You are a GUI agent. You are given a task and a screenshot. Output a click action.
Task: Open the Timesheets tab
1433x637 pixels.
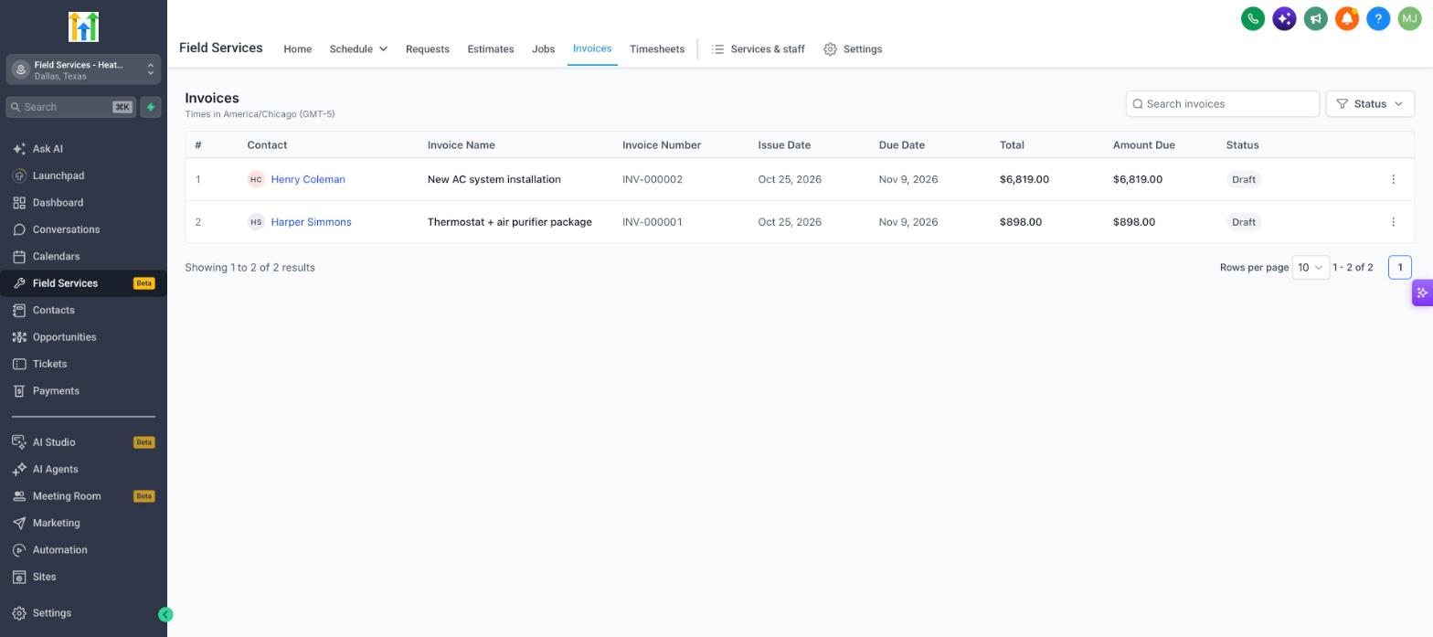pyautogui.click(x=657, y=49)
